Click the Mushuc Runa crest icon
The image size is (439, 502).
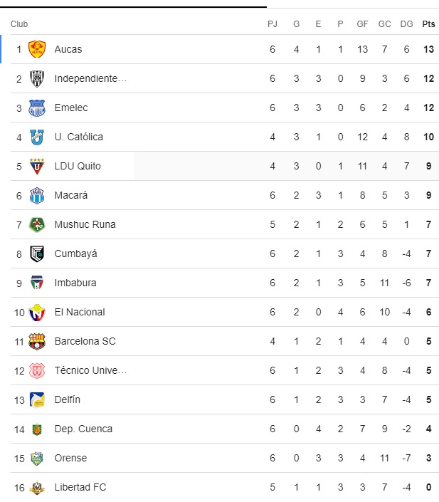[x=37, y=224]
